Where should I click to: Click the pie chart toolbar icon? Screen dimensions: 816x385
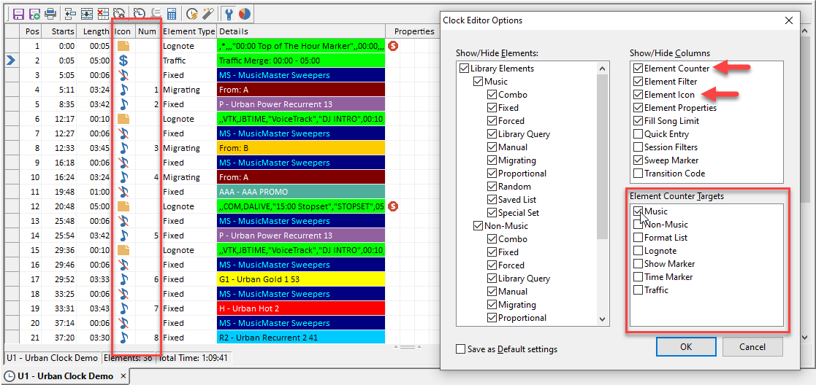[244, 14]
